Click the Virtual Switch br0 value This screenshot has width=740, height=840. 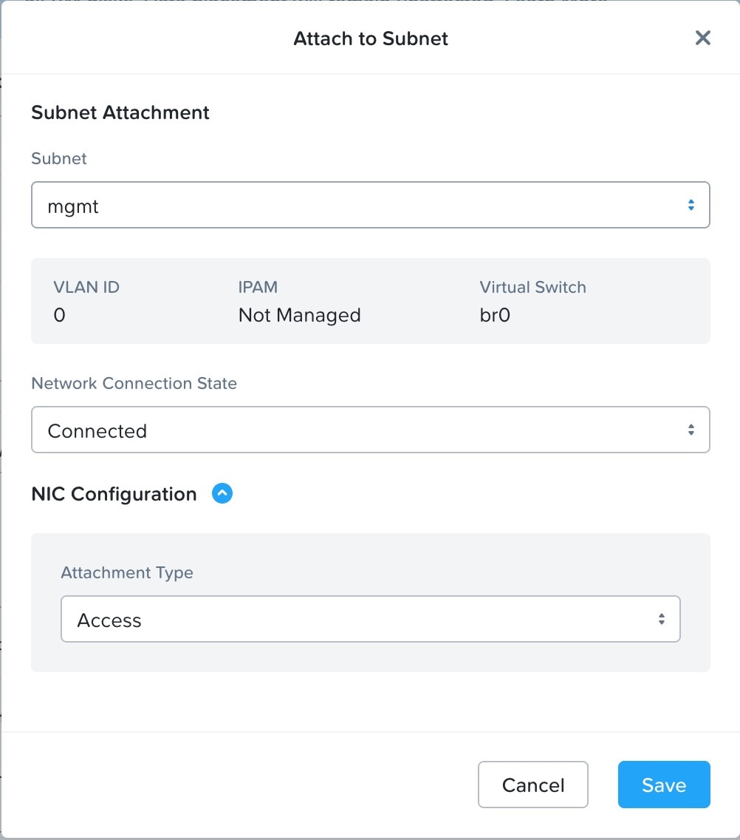coord(495,316)
